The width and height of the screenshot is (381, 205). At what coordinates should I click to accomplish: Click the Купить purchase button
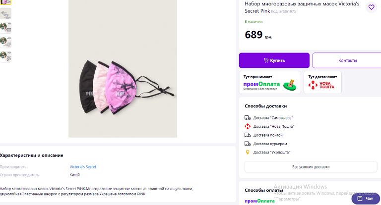(x=274, y=60)
